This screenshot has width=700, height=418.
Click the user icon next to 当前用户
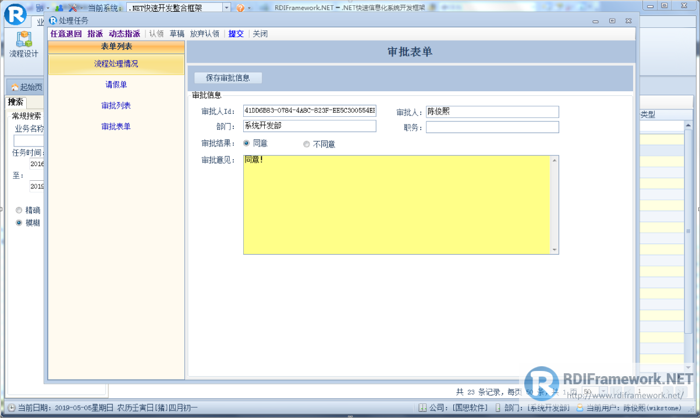580,408
